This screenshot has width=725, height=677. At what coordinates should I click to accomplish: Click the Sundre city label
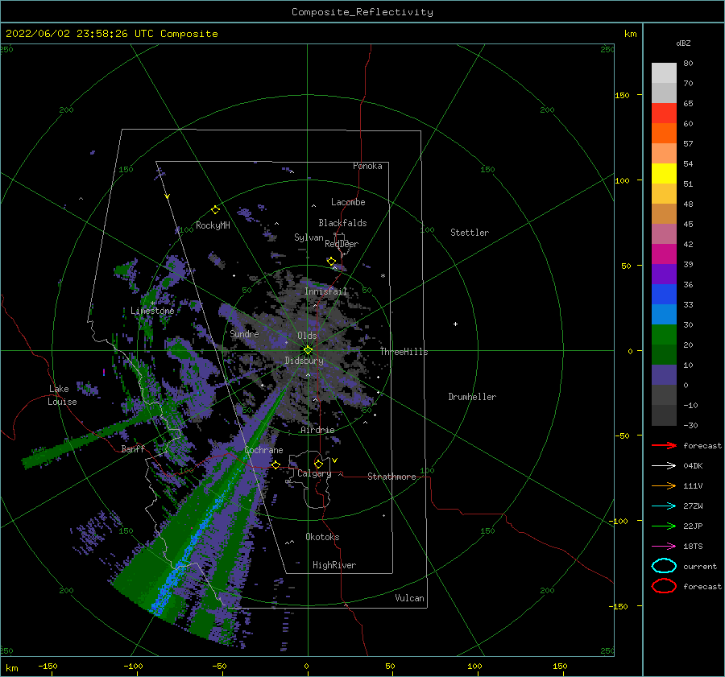(x=244, y=334)
